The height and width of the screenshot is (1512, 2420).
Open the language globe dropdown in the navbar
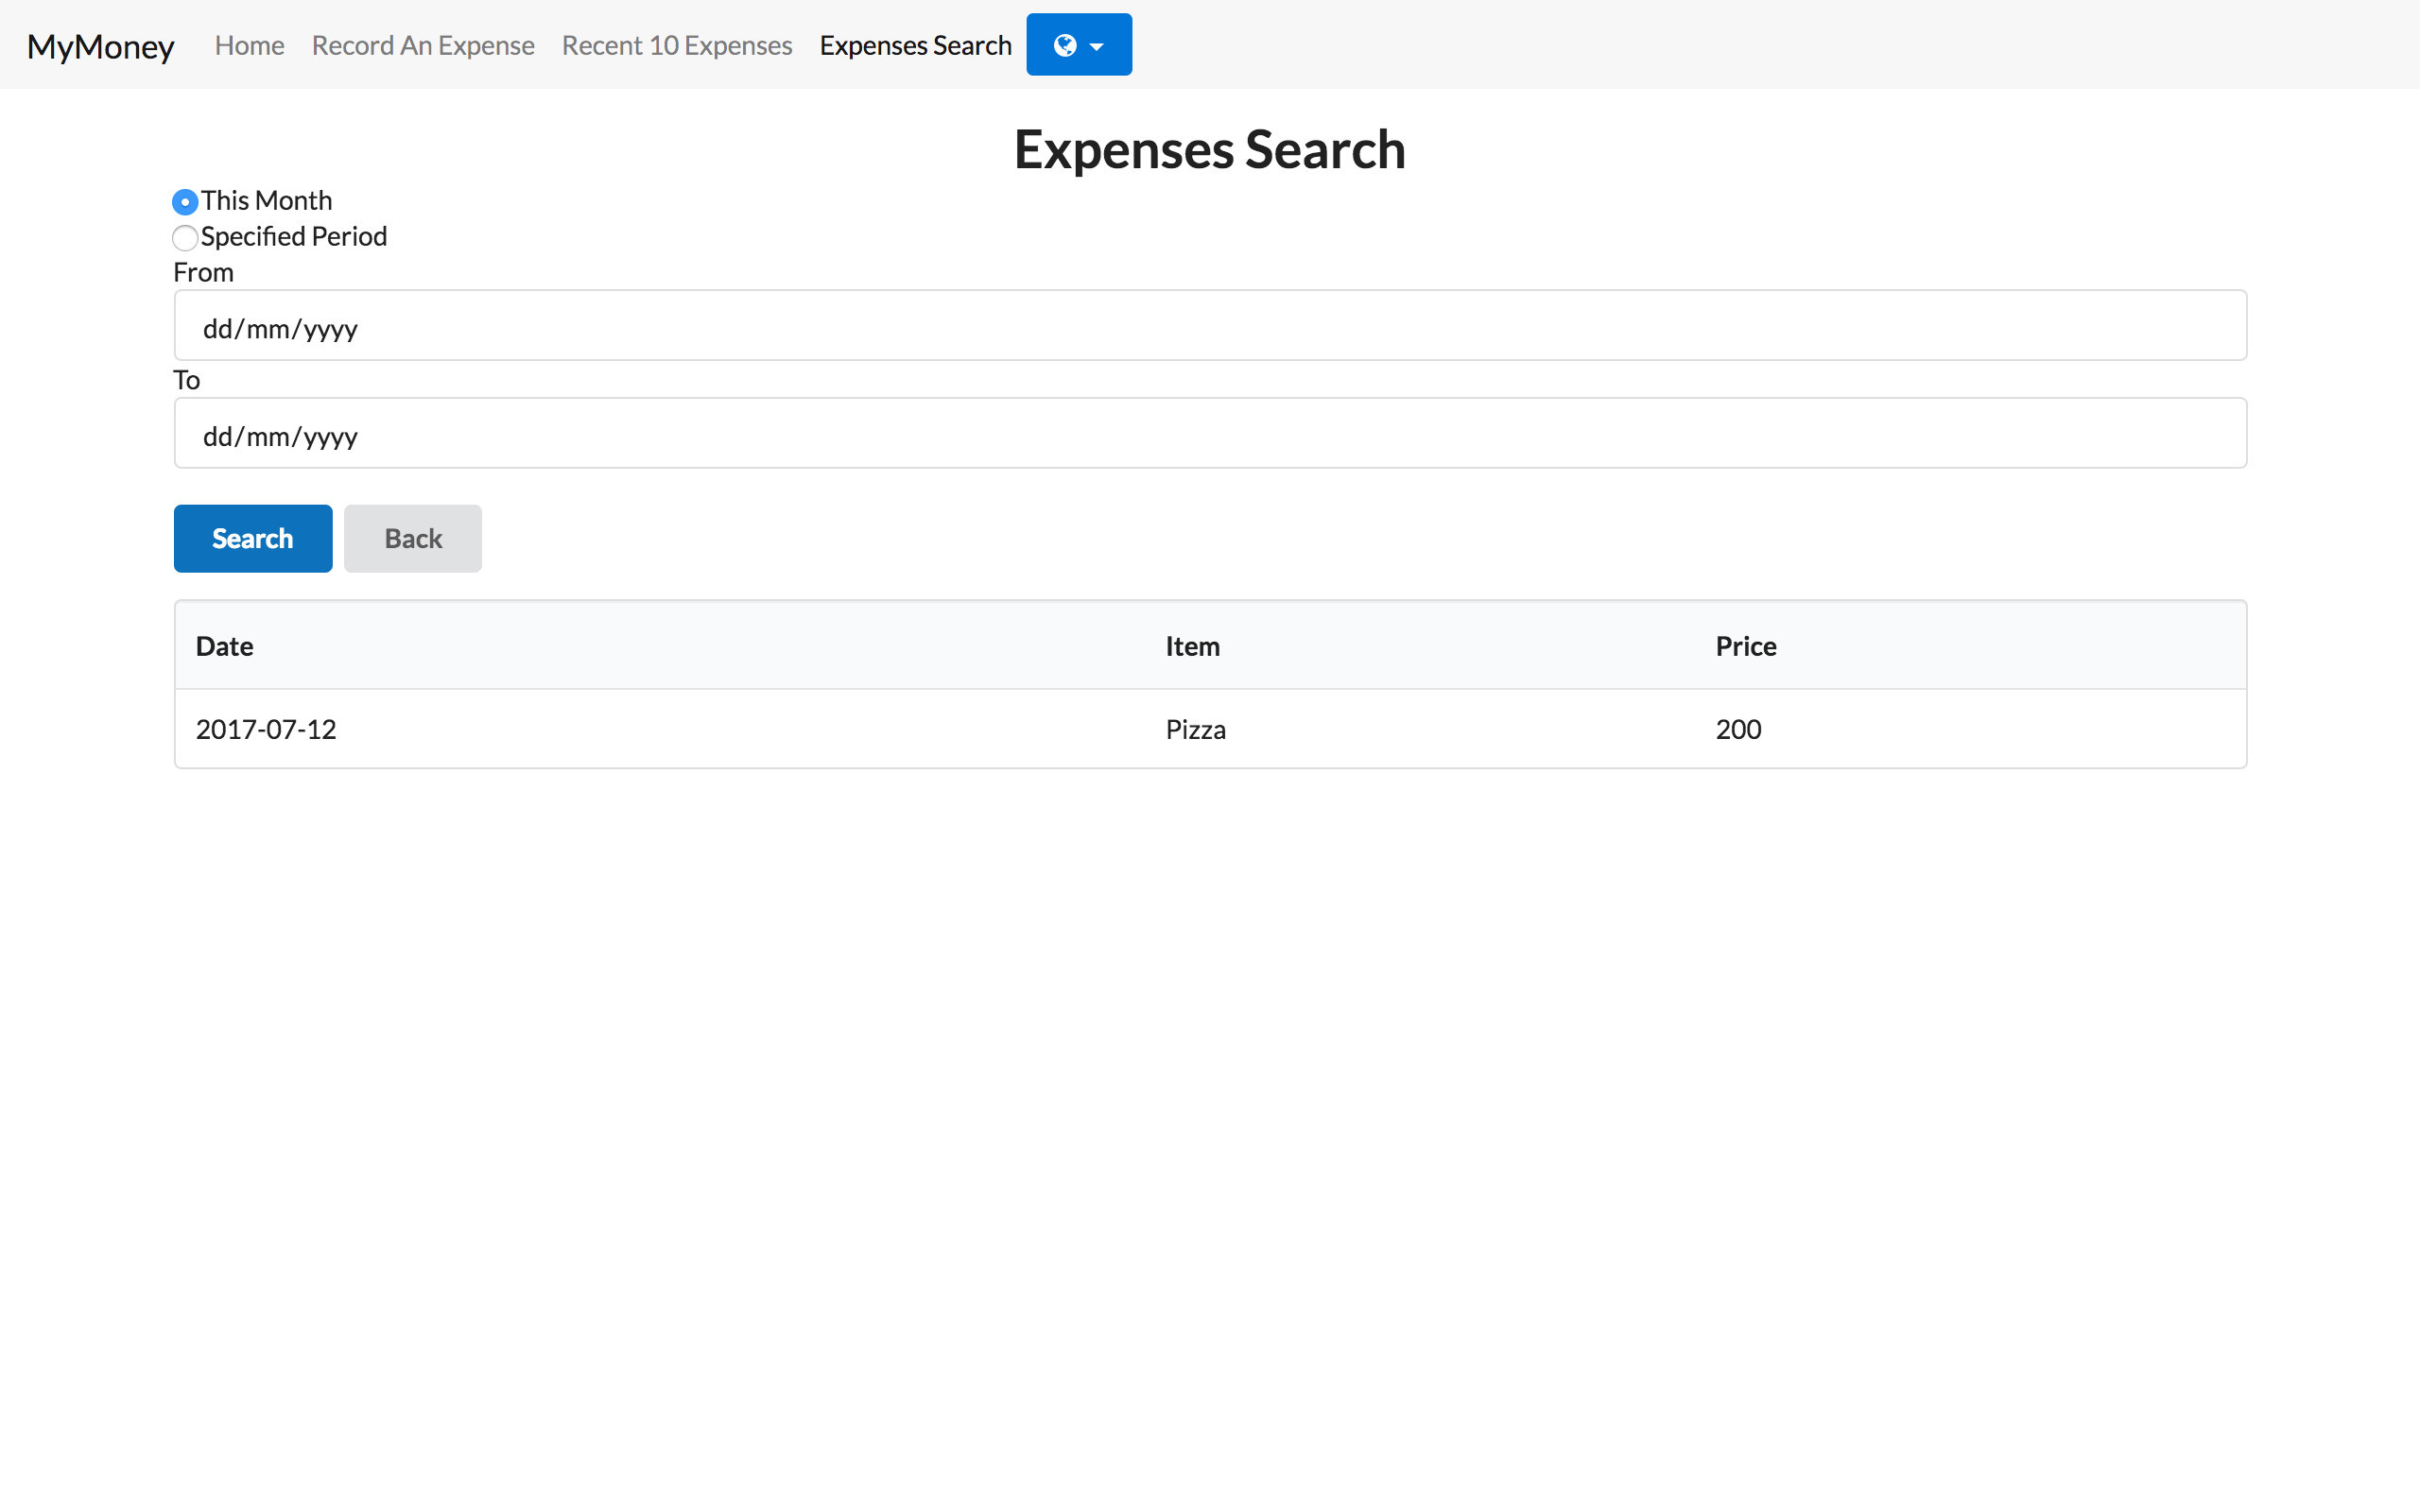point(1078,44)
